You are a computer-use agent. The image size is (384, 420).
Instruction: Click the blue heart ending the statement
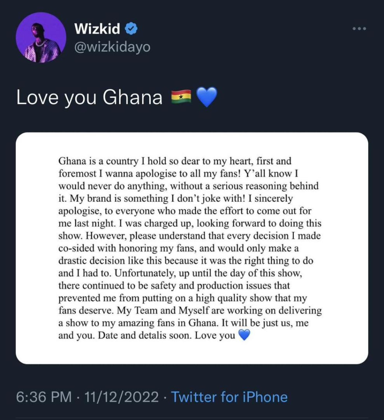[x=244, y=336]
